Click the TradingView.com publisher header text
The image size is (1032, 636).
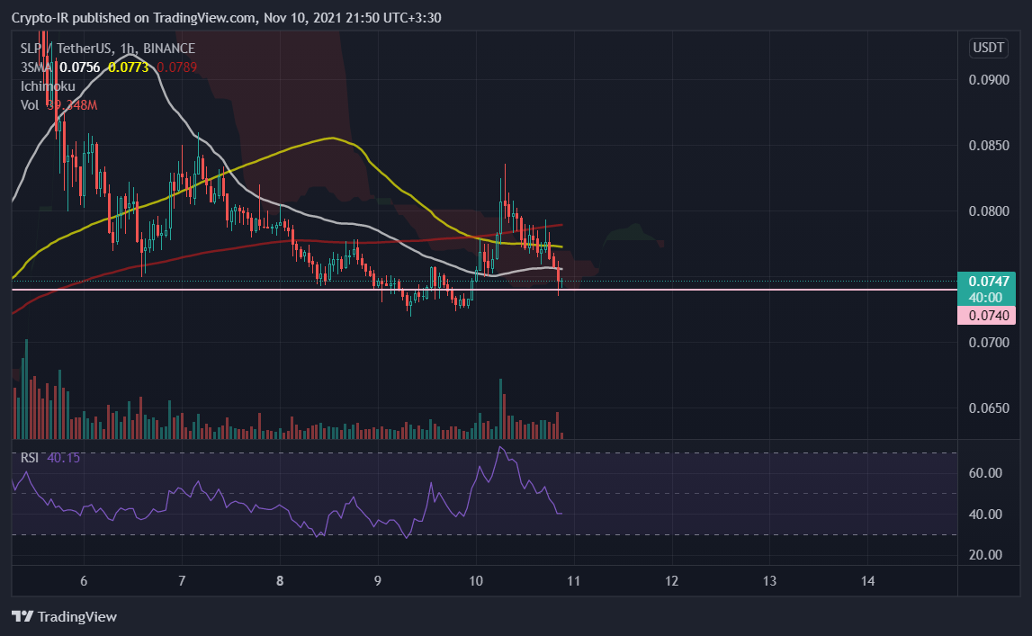click(204, 18)
